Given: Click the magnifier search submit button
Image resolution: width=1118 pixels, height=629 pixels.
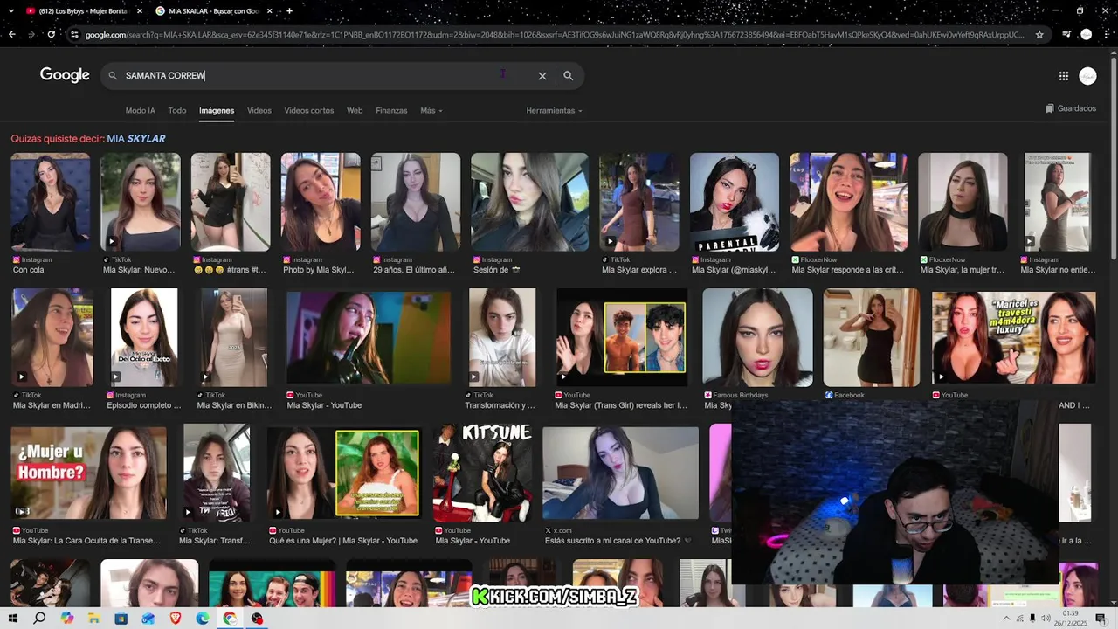Looking at the screenshot, I should [568, 76].
